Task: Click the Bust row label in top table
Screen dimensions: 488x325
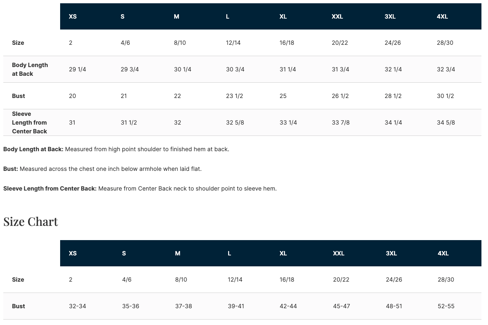Action: tap(19, 96)
